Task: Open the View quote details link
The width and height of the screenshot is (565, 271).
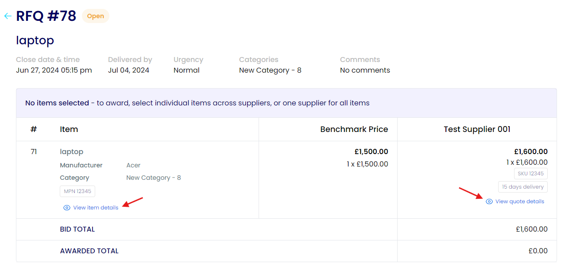Action: pos(519,201)
